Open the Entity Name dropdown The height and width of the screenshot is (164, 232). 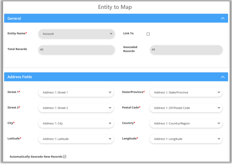(x=76, y=34)
